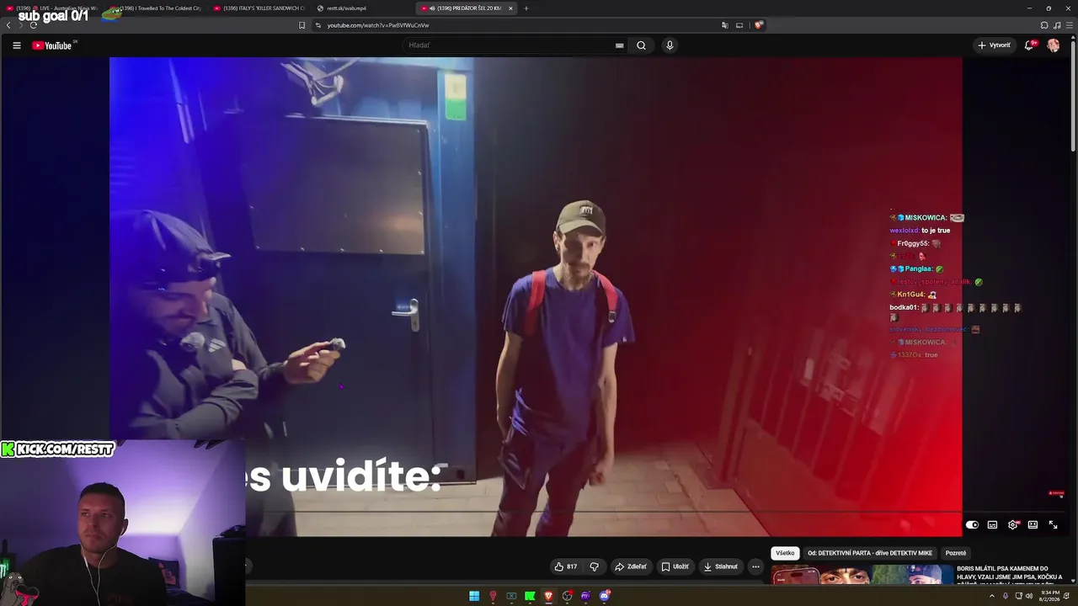Open the OBS Studio taskbar icon

coord(567,597)
